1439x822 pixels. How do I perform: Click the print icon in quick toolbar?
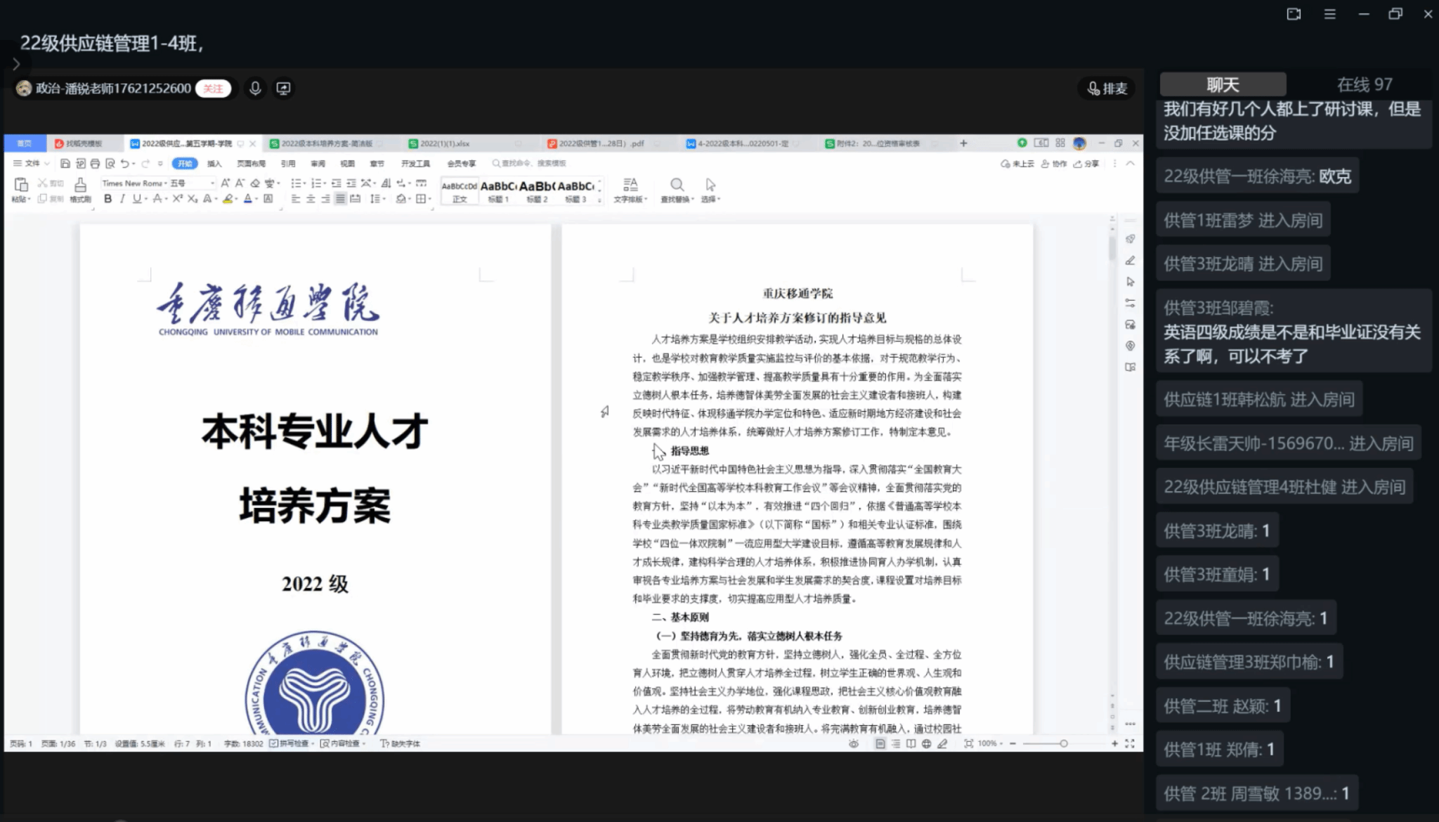click(x=95, y=164)
